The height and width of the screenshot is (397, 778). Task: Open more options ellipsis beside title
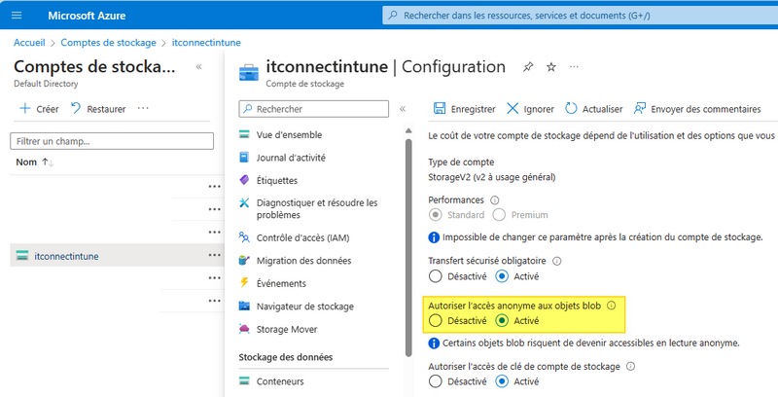coord(574,66)
